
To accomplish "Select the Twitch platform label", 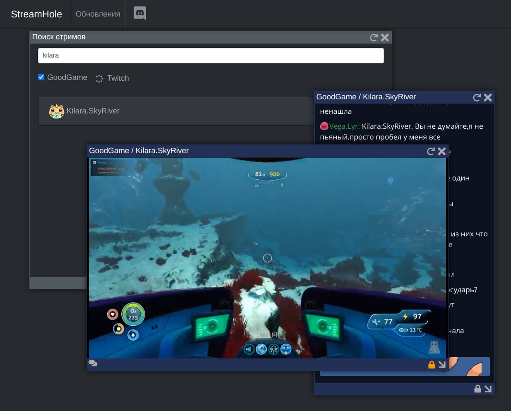I will pyautogui.click(x=118, y=78).
